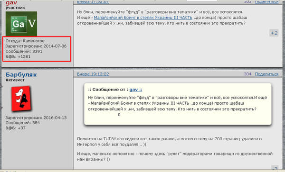Follow the Малайзийский Боинг в степях Украины link
Viewport: 285px width, 172px height.
click(143, 18)
